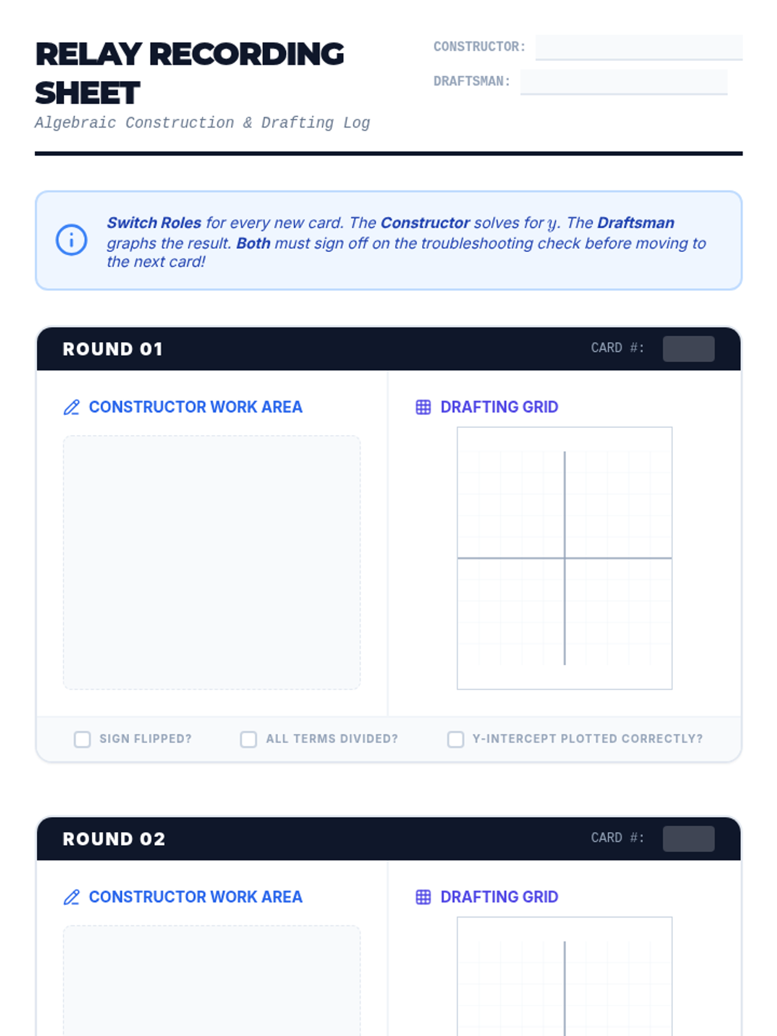Click the Round 02 Card # field
777x1036 pixels.
(688, 839)
